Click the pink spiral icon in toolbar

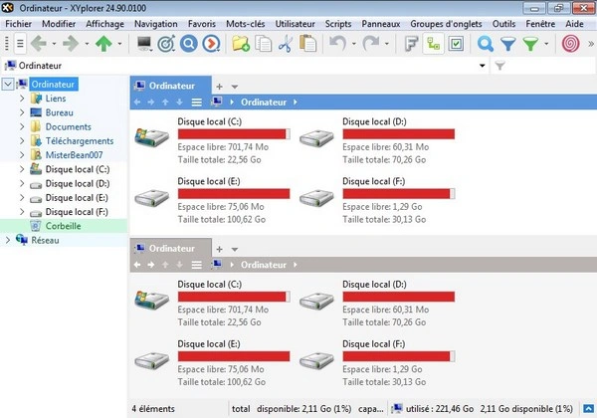[571, 43]
